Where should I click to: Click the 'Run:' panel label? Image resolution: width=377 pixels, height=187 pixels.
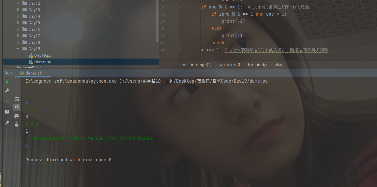point(9,73)
